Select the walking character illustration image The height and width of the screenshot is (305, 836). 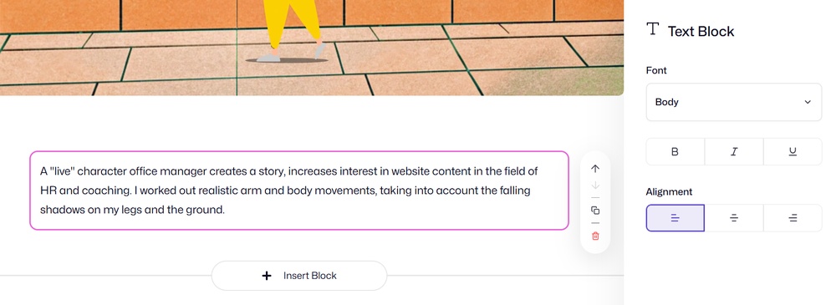coord(312,48)
